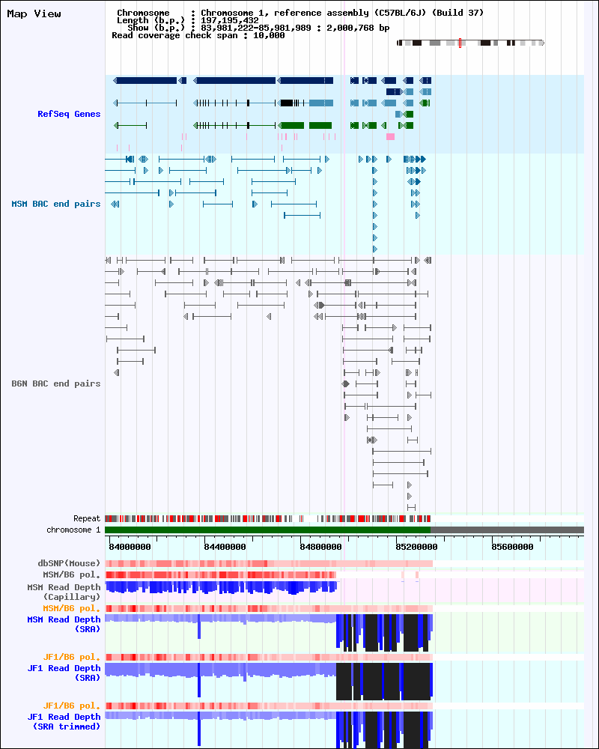Viewport: 599px width, 749px height.
Task: Click the Repeat track label
Action: click(x=86, y=518)
